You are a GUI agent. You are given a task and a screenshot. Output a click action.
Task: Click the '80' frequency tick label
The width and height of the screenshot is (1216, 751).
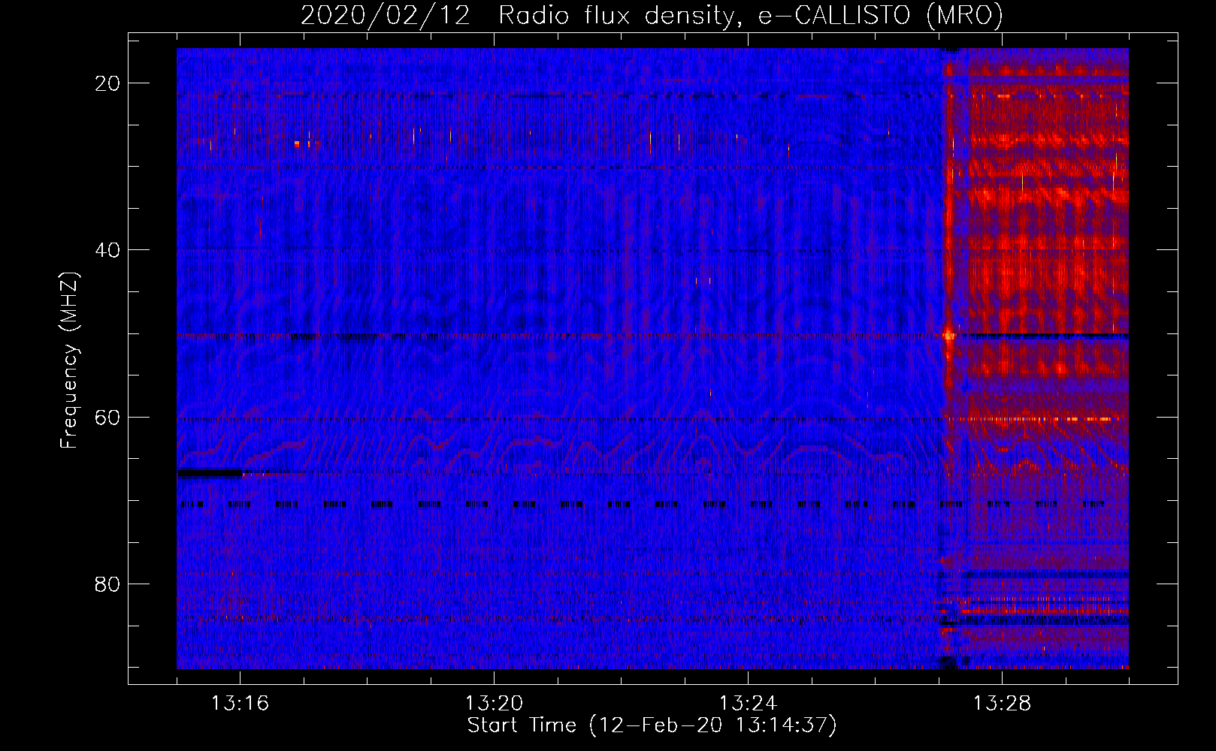point(107,584)
